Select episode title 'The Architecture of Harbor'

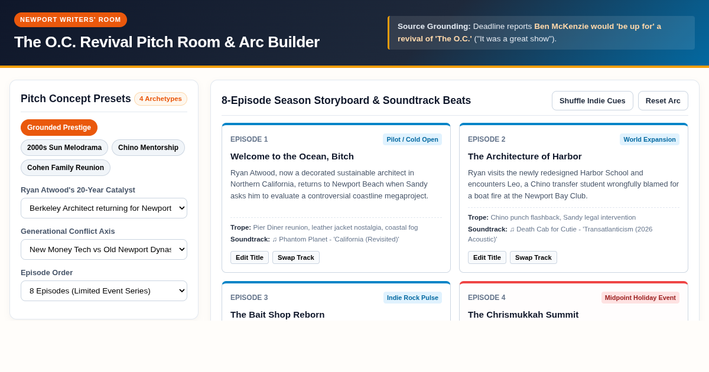pos(525,156)
